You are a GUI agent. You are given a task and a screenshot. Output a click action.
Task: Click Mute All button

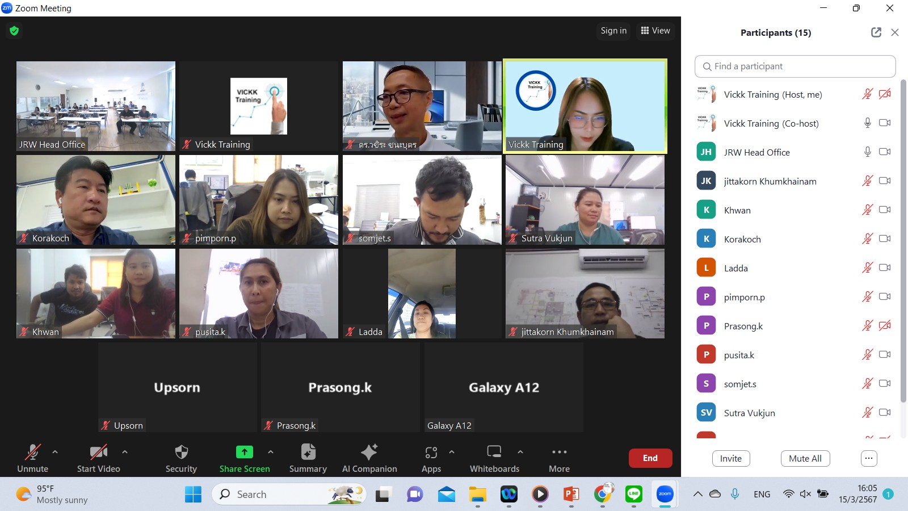pos(805,458)
